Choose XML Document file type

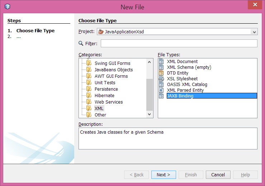click(182, 61)
